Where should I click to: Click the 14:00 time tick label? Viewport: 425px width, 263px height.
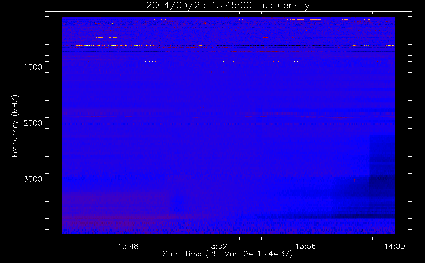coord(395,246)
